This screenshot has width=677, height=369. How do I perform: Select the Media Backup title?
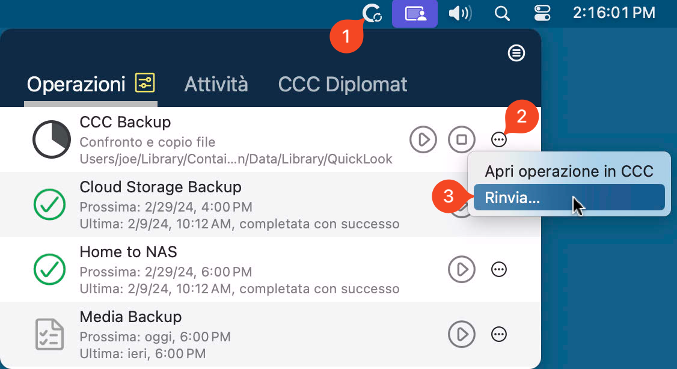coord(130,317)
